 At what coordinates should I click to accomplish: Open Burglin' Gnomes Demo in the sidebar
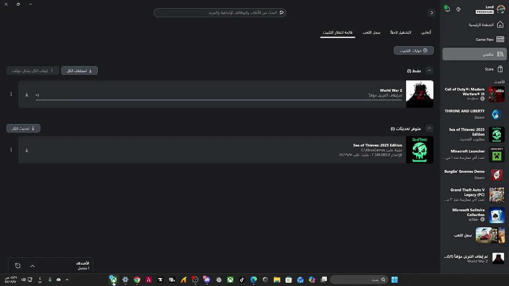474,175
